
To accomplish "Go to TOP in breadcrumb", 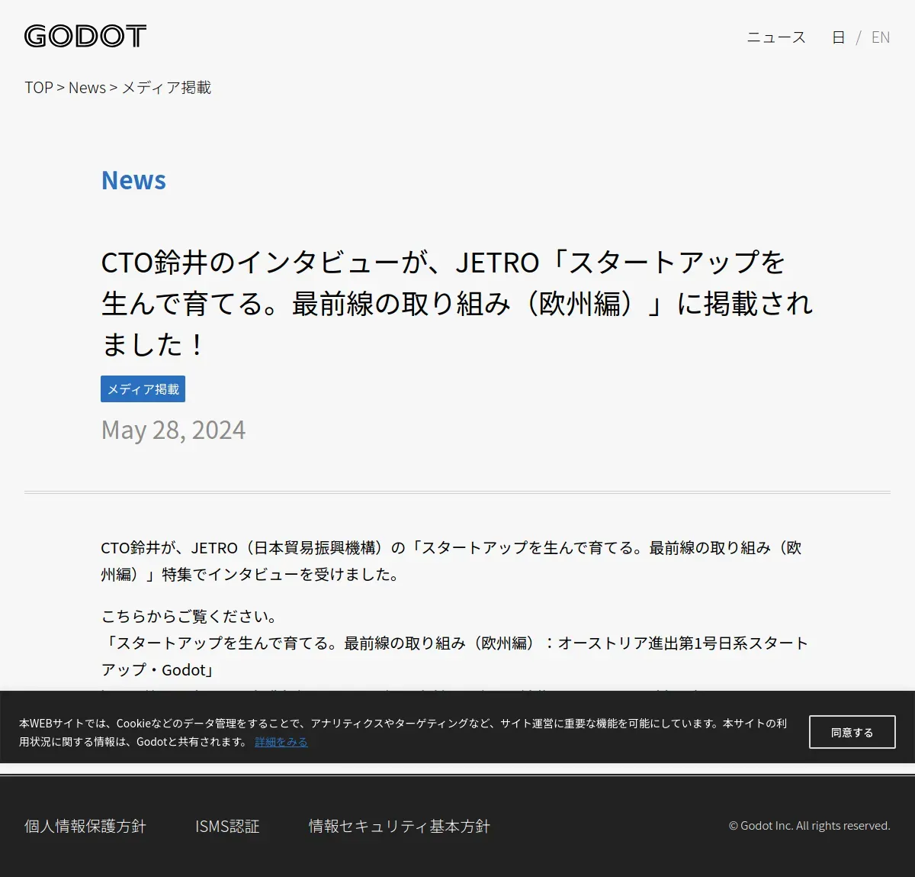I will 39,88.
